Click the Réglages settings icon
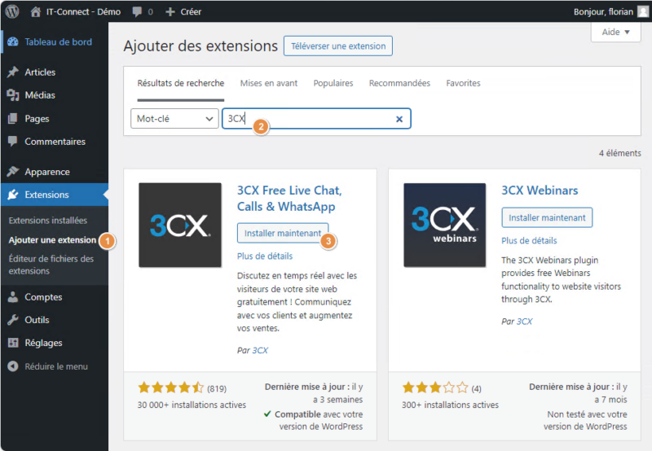This screenshot has height=451, width=652. tap(13, 343)
